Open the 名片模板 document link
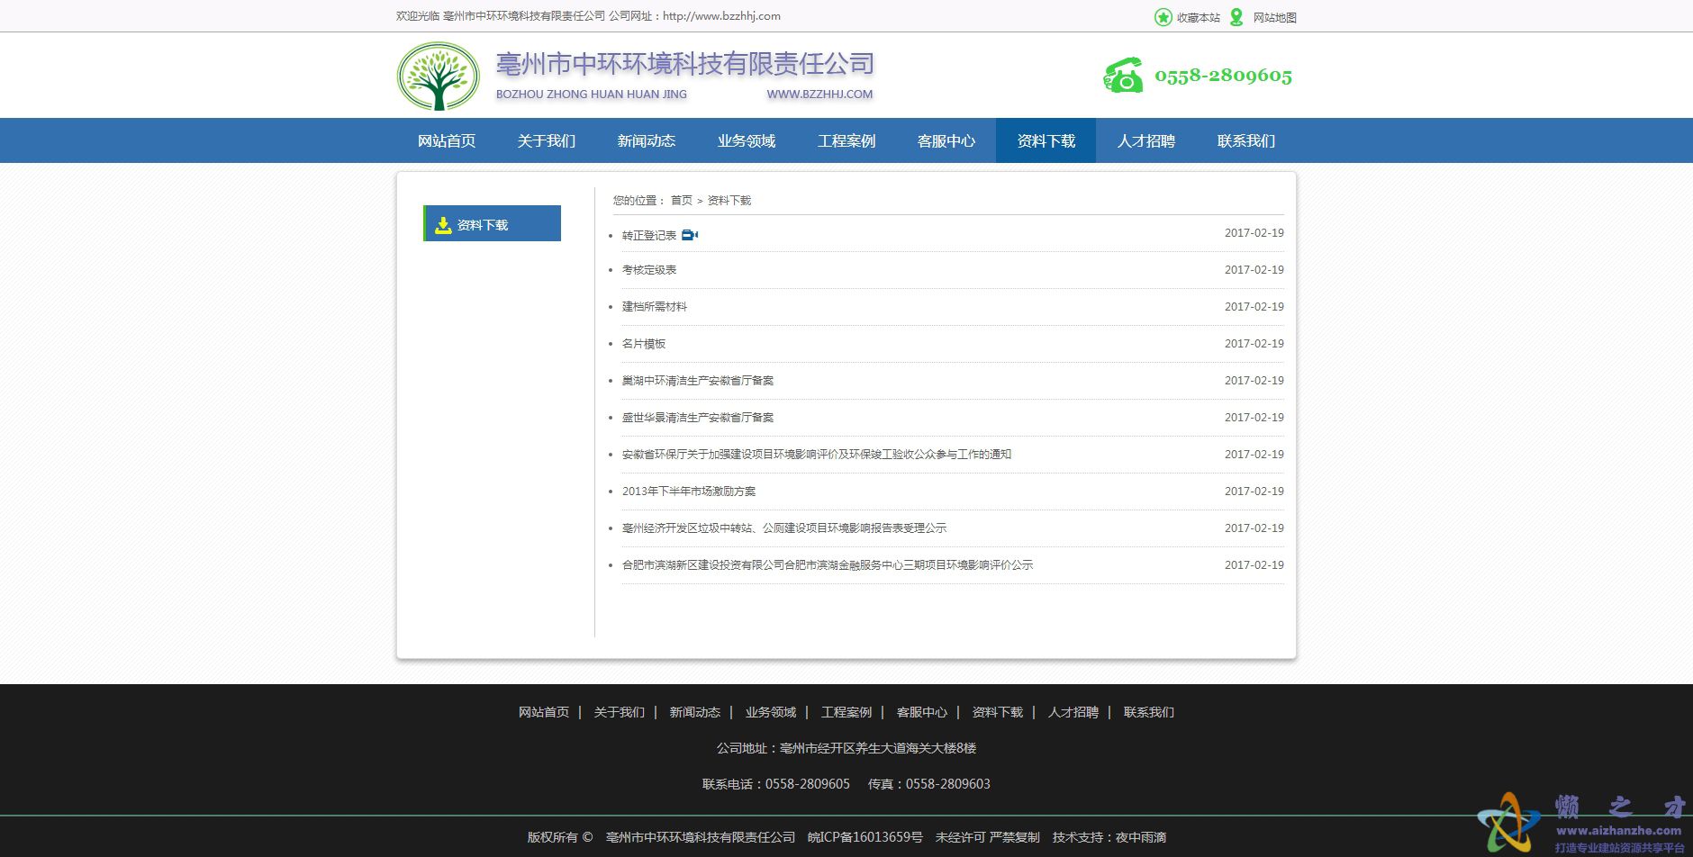Image resolution: width=1693 pixels, height=857 pixels. 643,344
